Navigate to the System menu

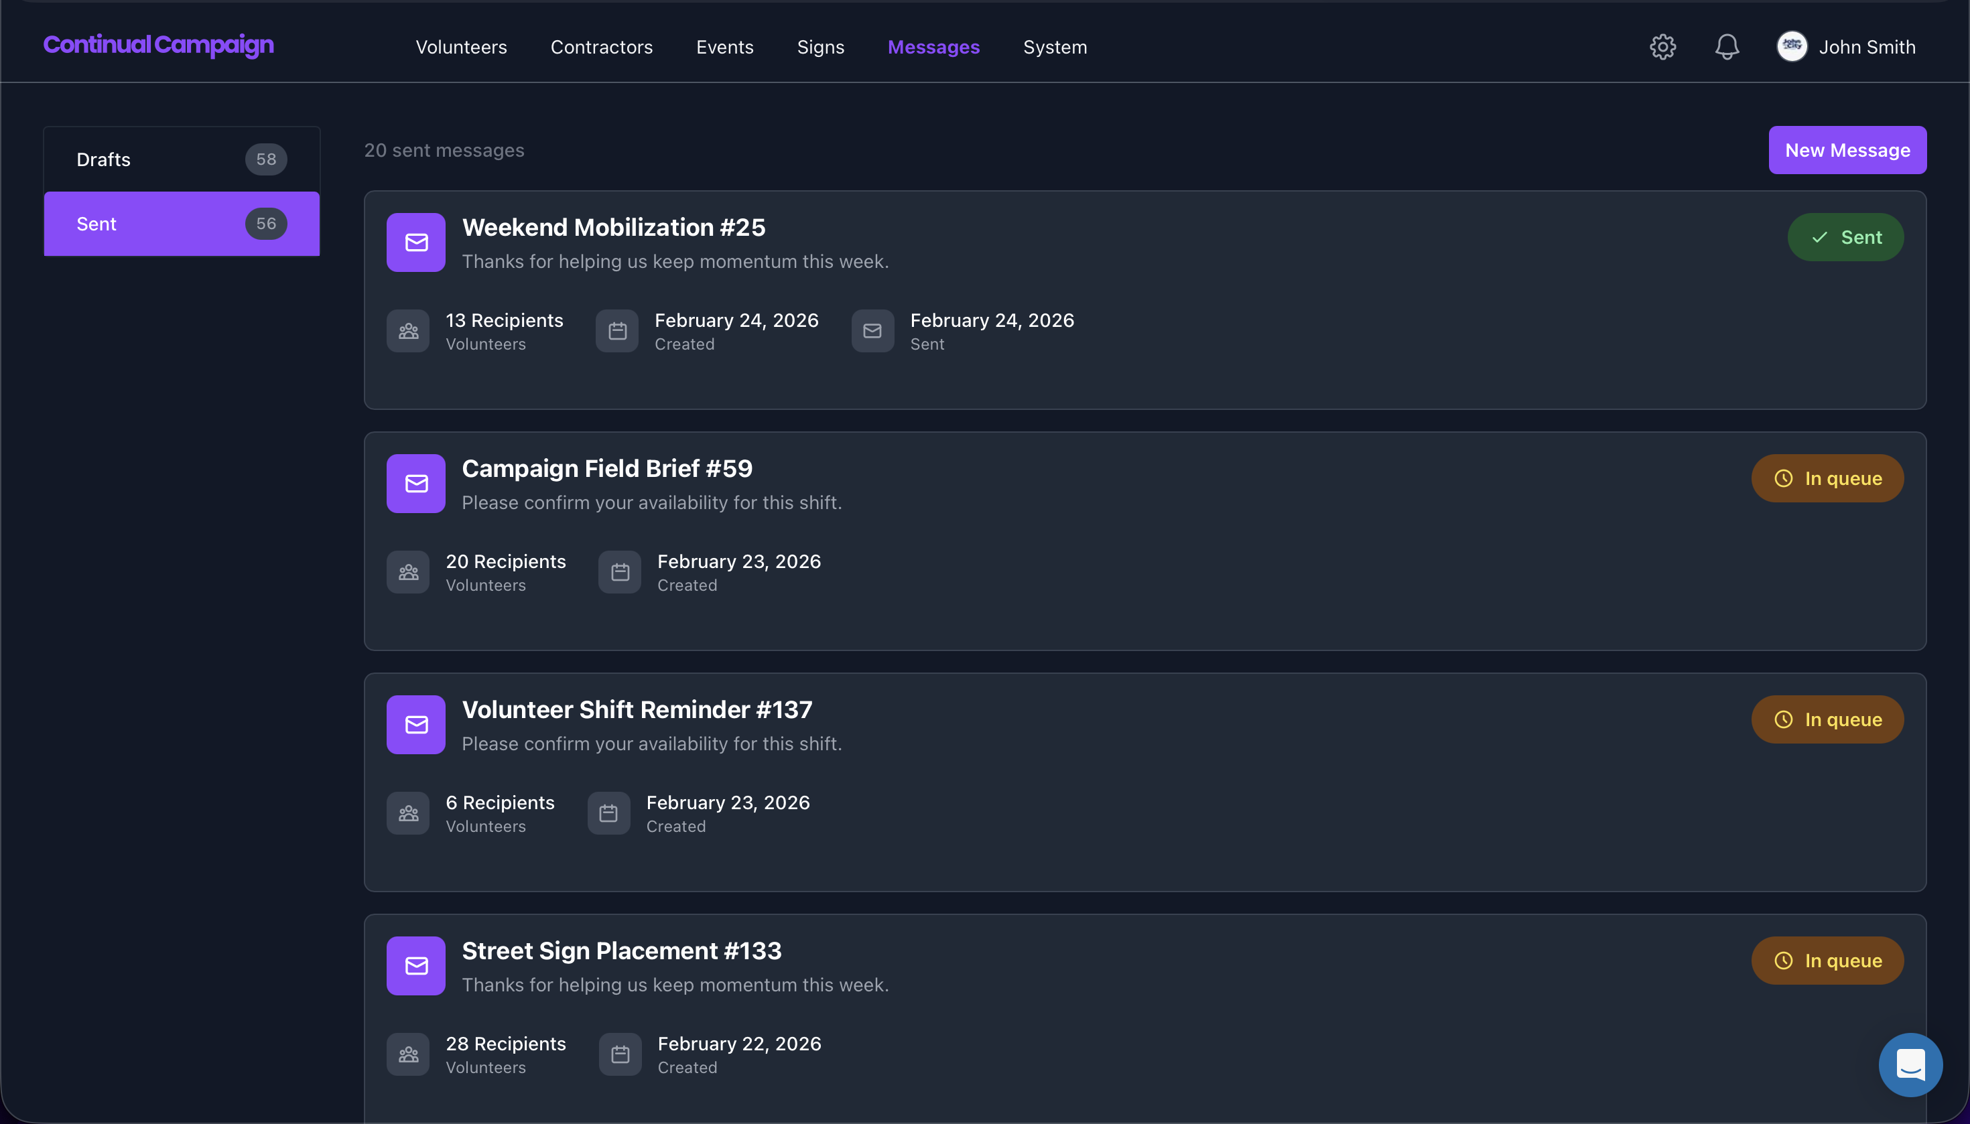[1055, 47]
